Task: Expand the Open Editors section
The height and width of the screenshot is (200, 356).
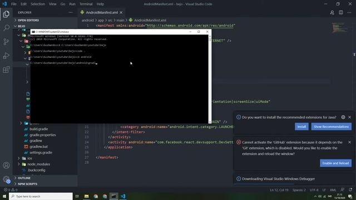Action: [x=46, y=20]
